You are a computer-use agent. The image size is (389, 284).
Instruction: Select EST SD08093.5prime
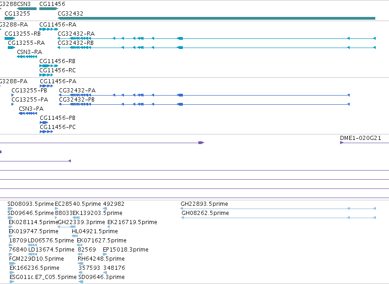point(10,209)
